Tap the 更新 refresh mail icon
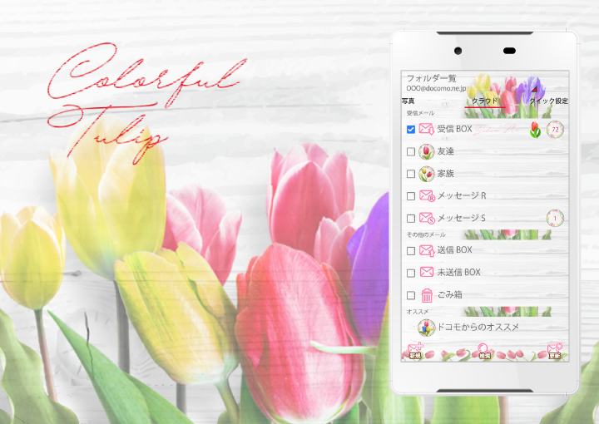The width and height of the screenshot is (599, 424). [554, 350]
